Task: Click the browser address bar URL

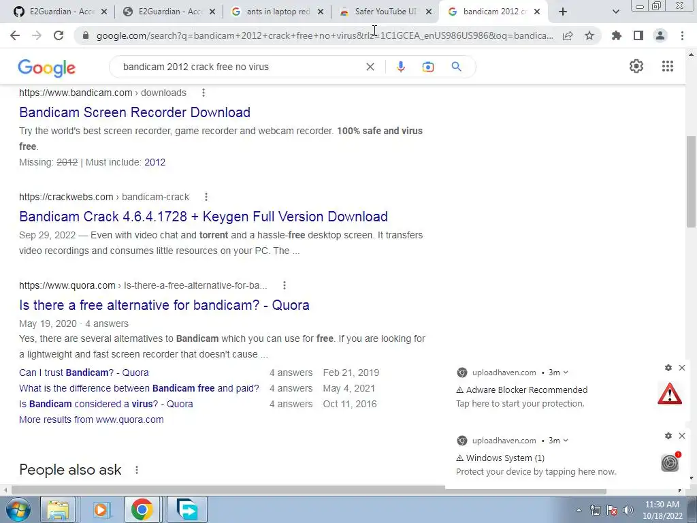Action: click(325, 35)
